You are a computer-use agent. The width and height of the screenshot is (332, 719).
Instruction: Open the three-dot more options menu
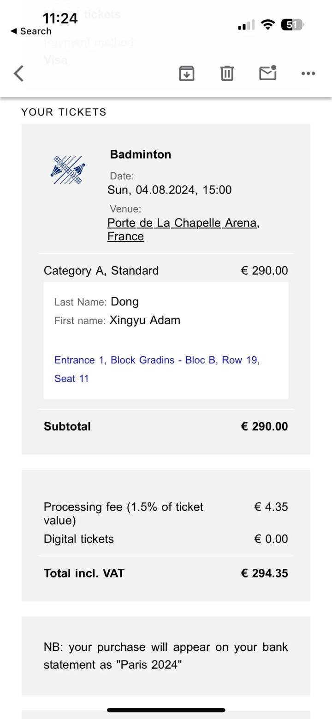[308, 73]
